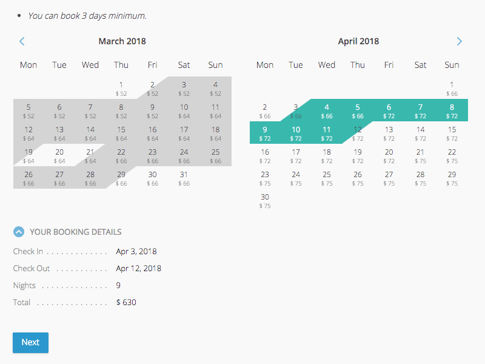Click highlighted date April 9
Viewport: 485px width, 364px height.
tap(265, 133)
